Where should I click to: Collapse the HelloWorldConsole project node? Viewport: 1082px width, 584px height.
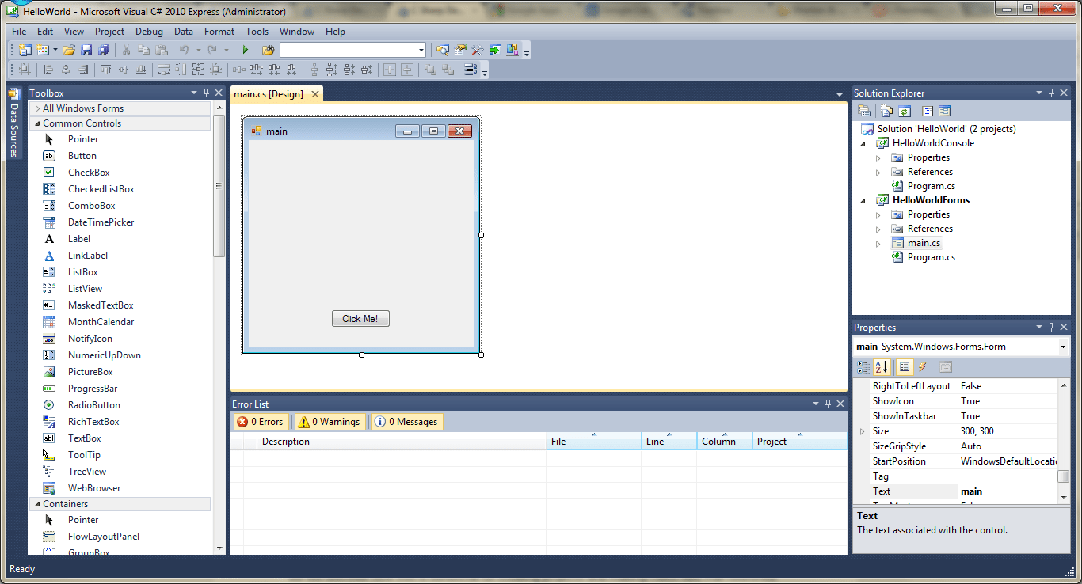click(x=863, y=144)
